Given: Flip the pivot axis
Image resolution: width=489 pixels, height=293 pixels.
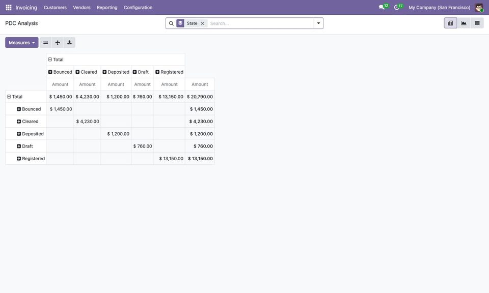Looking at the screenshot, I should [x=45, y=43].
